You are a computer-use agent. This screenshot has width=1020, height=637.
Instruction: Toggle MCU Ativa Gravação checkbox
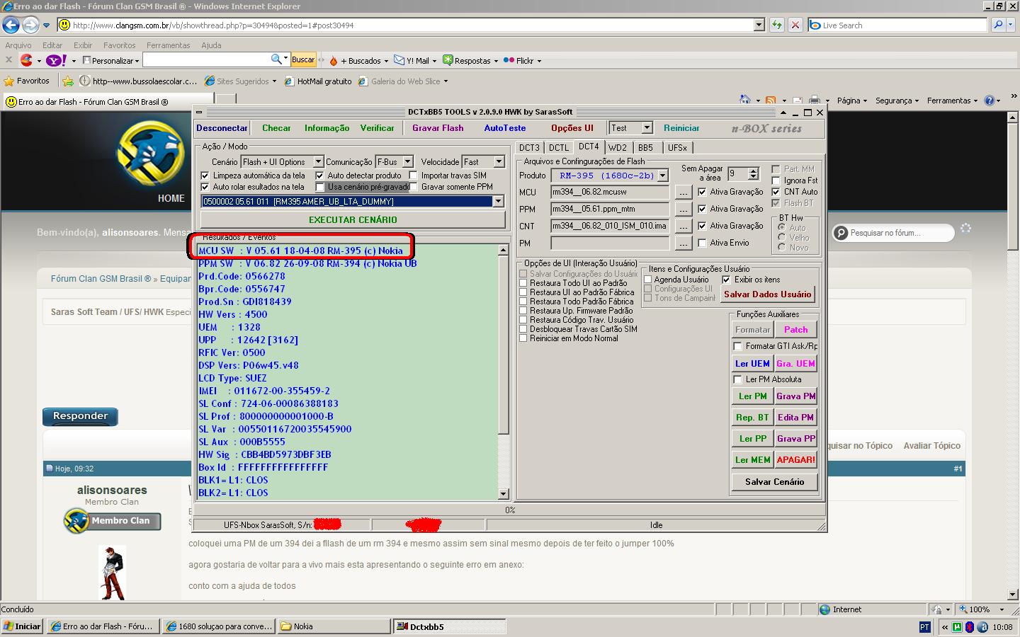coord(702,192)
